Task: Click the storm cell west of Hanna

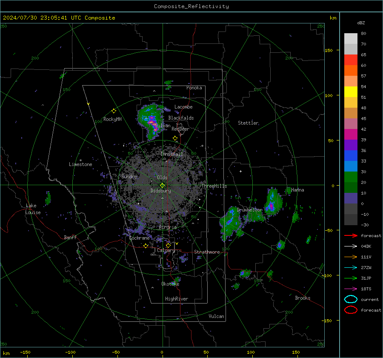Action: (273, 202)
